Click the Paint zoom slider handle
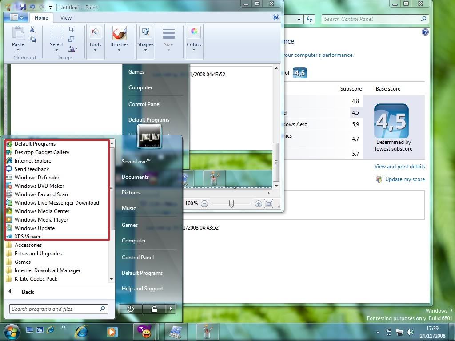This screenshot has width=455, height=341. (231, 203)
